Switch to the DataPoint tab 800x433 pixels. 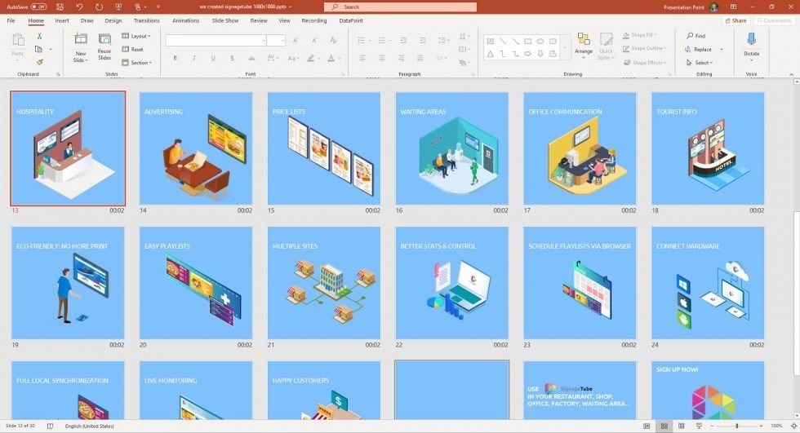click(x=351, y=21)
